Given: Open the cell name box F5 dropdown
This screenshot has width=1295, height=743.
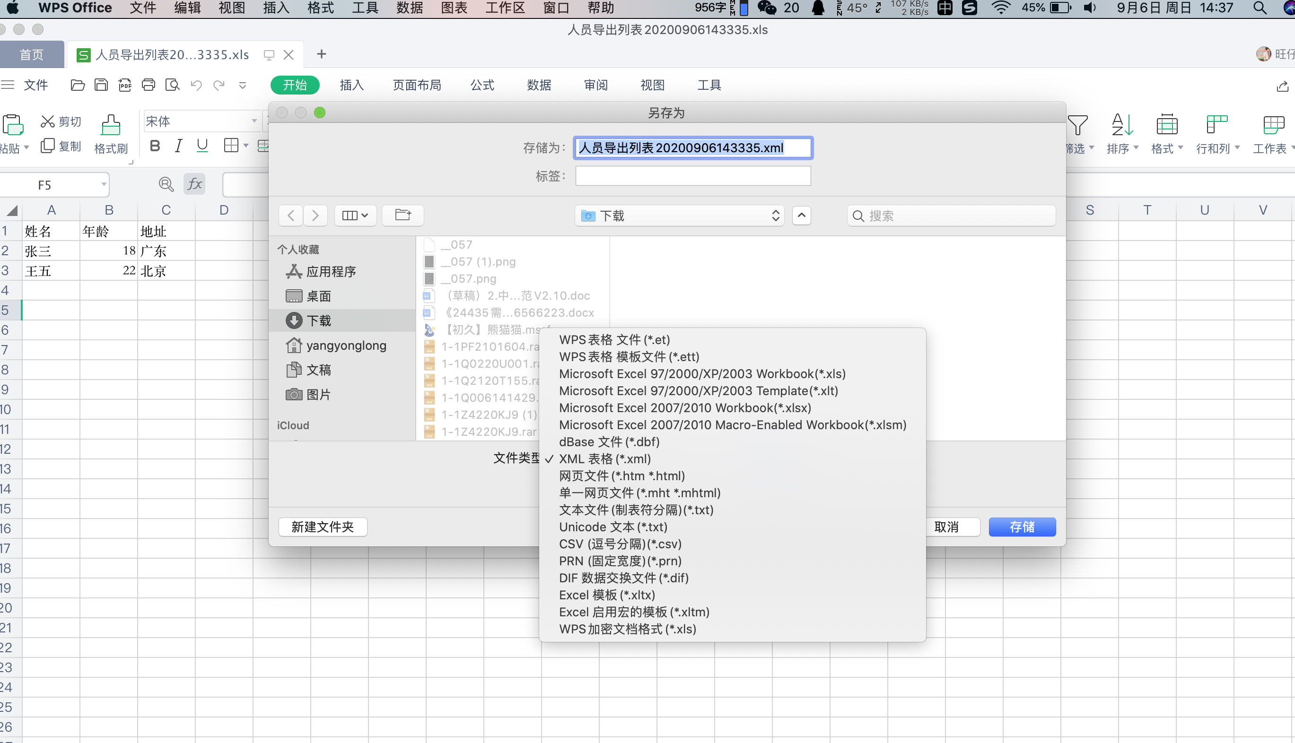Looking at the screenshot, I should click(x=104, y=184).
